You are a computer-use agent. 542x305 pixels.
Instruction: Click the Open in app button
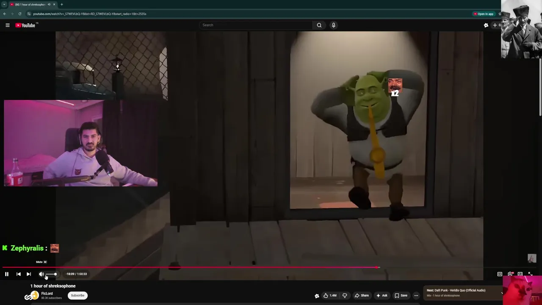484,14
